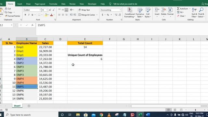This screenshot has height=117, width=208.
Task: Increase font size with the larger A
Action: tap(50, 10)
